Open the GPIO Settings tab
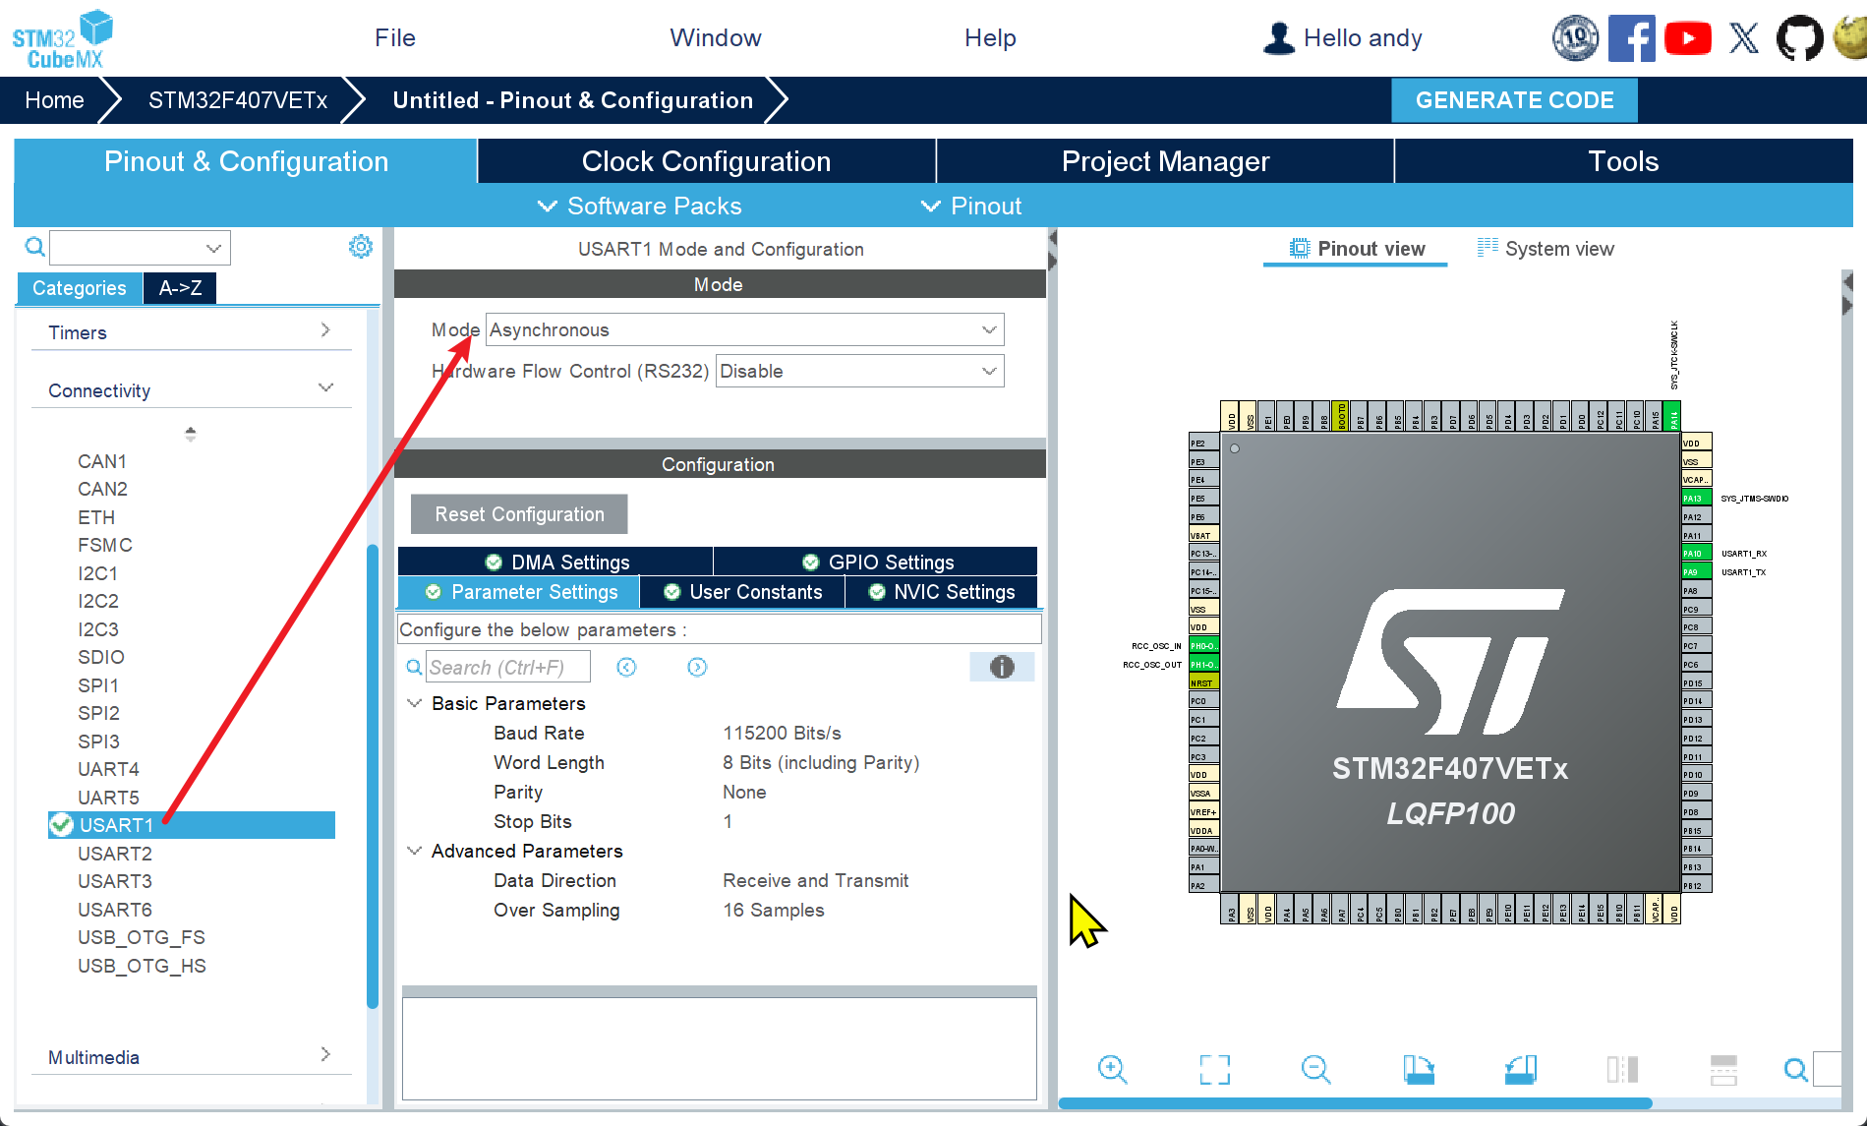1867x1126 pixels. pyautogui.click(x=876, y=562)
